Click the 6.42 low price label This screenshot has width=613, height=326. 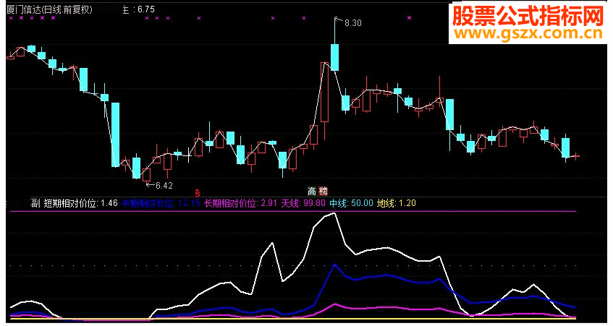164,186
